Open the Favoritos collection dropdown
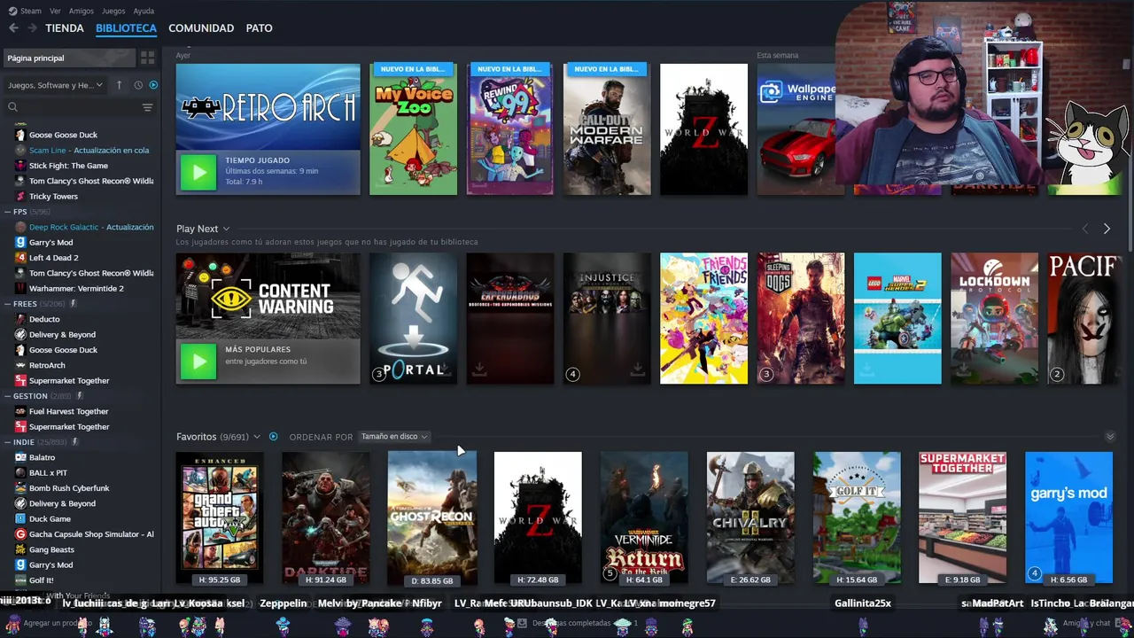 (x=257, y=437)
